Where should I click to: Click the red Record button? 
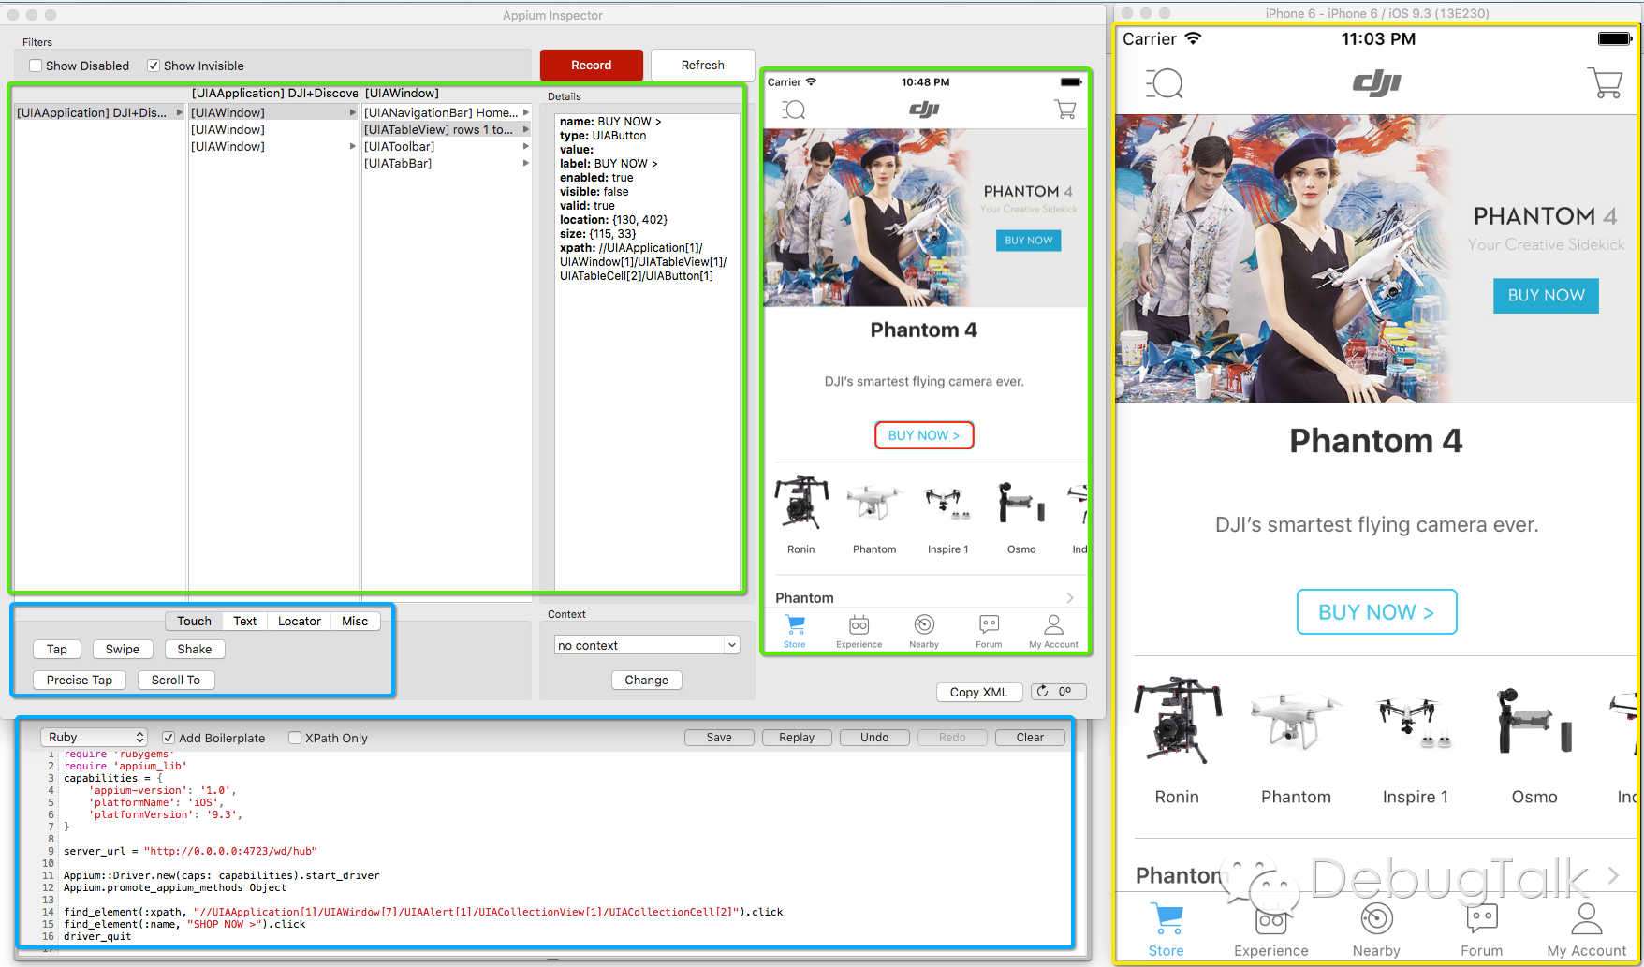click(x=592, y=65)
